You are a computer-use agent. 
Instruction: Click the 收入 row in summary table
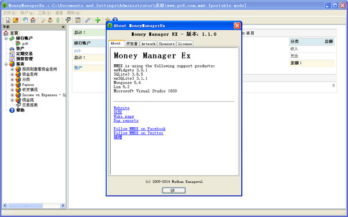(x=311, y=49)
